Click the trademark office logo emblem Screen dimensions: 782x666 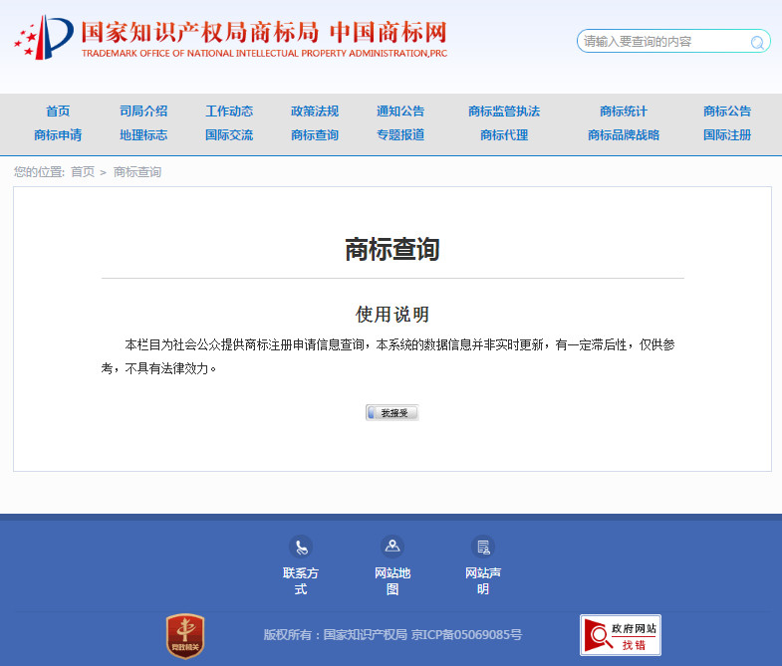pos(45,38)
